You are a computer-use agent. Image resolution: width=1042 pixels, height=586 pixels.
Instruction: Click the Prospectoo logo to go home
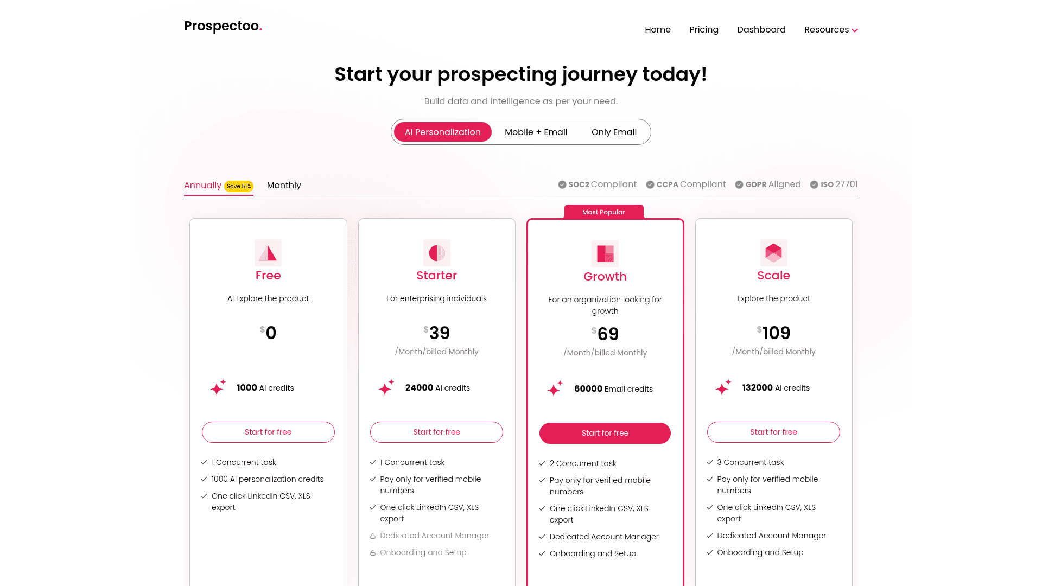coord(223,26)
